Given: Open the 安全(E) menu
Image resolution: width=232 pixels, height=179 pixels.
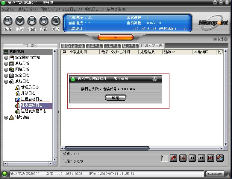Looking at the screenshot, I should [x=8, y=9].
